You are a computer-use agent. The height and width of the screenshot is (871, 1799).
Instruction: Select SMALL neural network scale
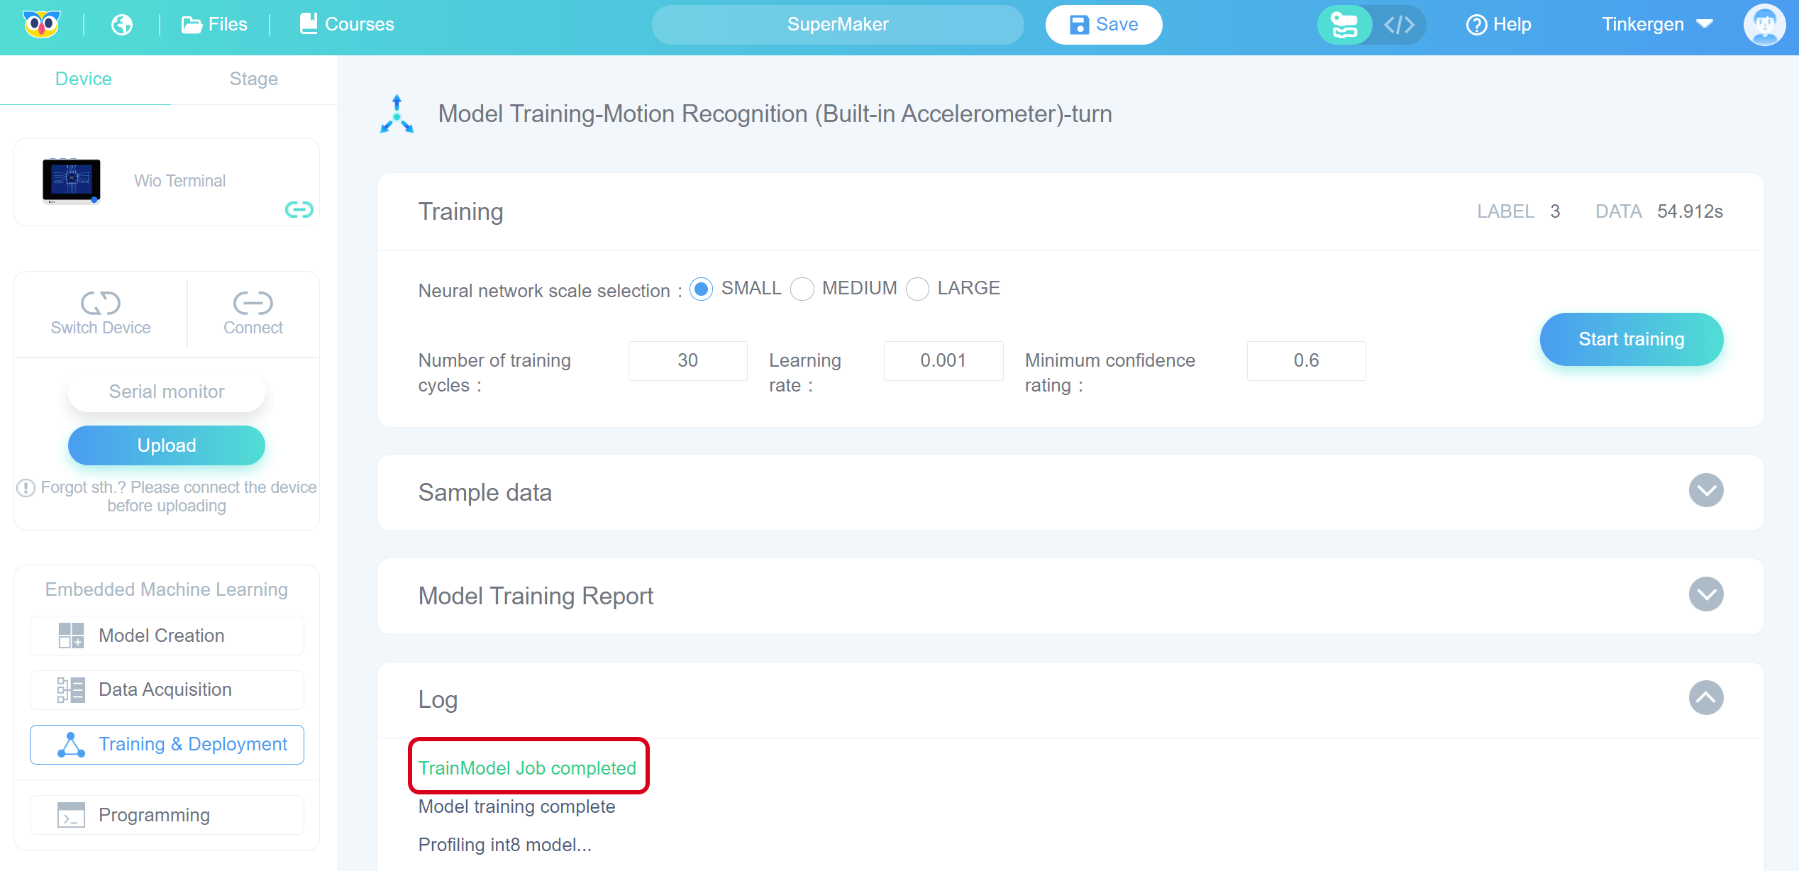(x=701, y=289)
